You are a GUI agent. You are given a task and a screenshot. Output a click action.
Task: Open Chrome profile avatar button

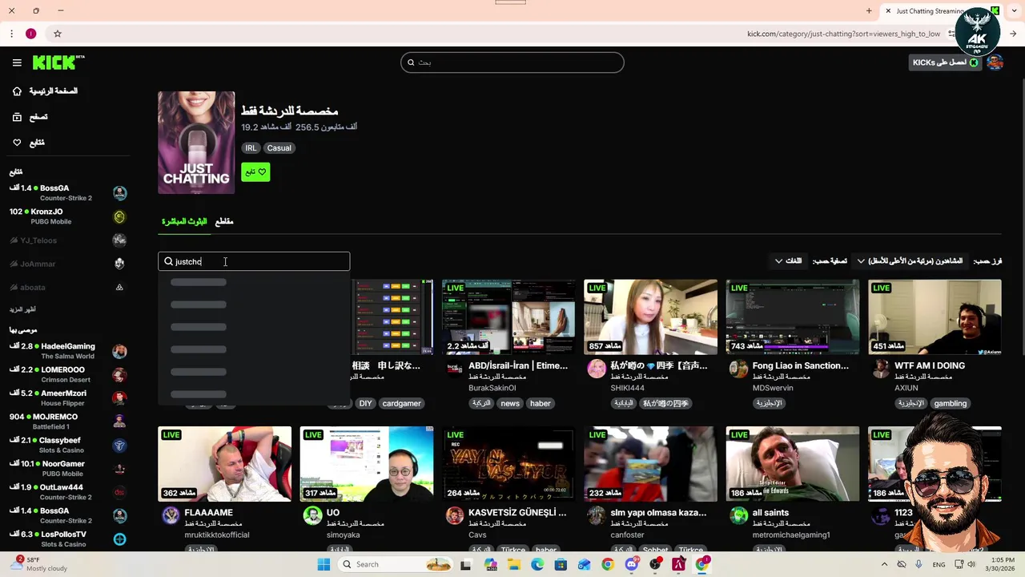point(30,34)
